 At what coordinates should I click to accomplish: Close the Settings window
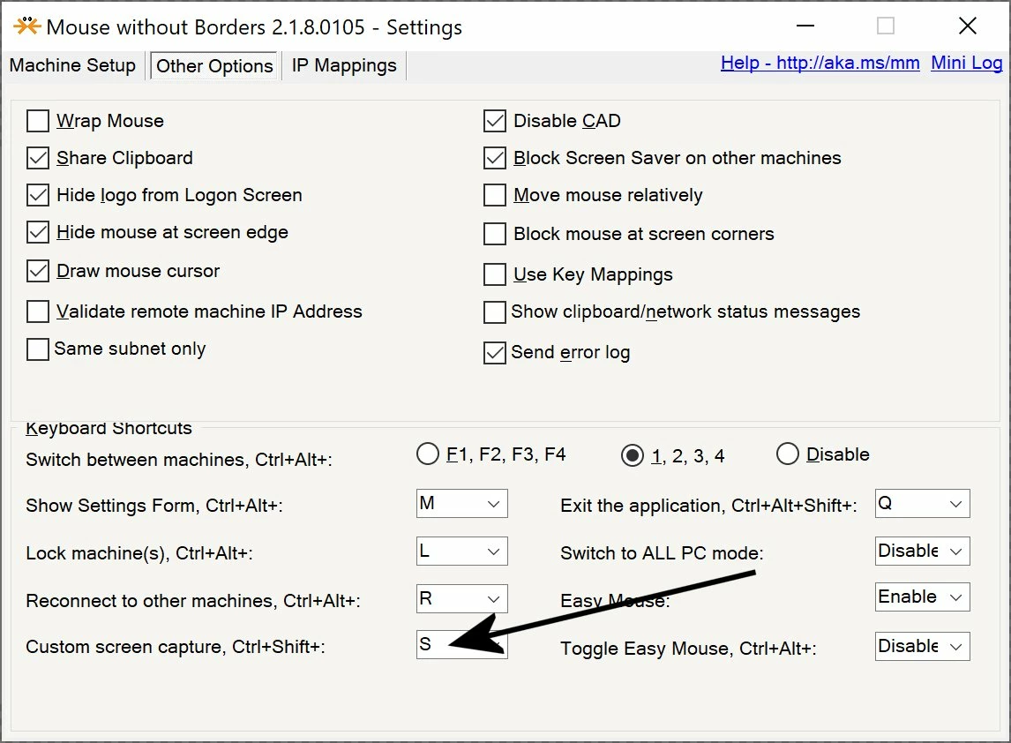[x=967, y=26]
